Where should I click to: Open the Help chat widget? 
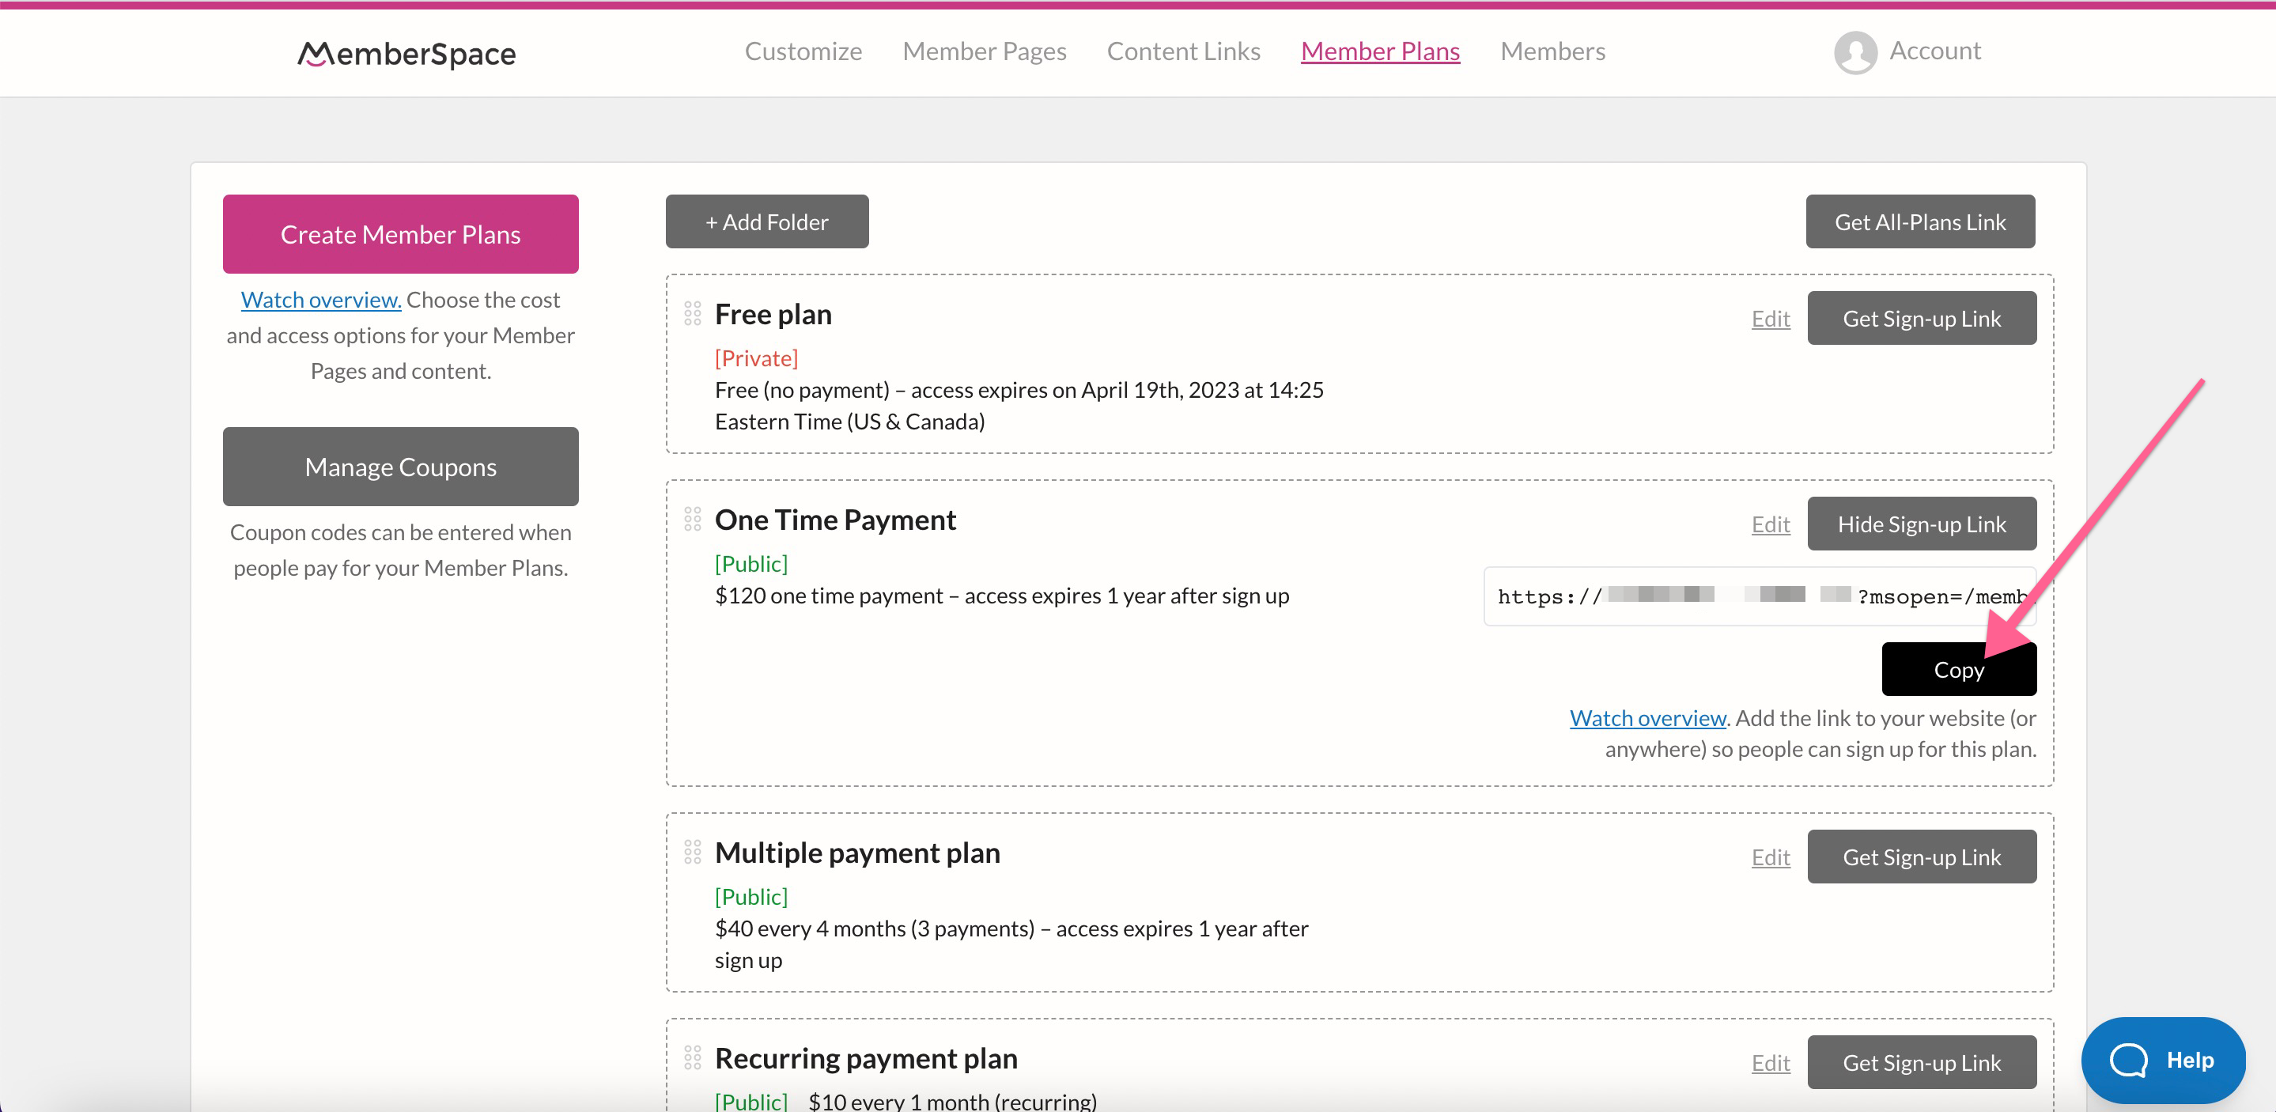2163,1060
